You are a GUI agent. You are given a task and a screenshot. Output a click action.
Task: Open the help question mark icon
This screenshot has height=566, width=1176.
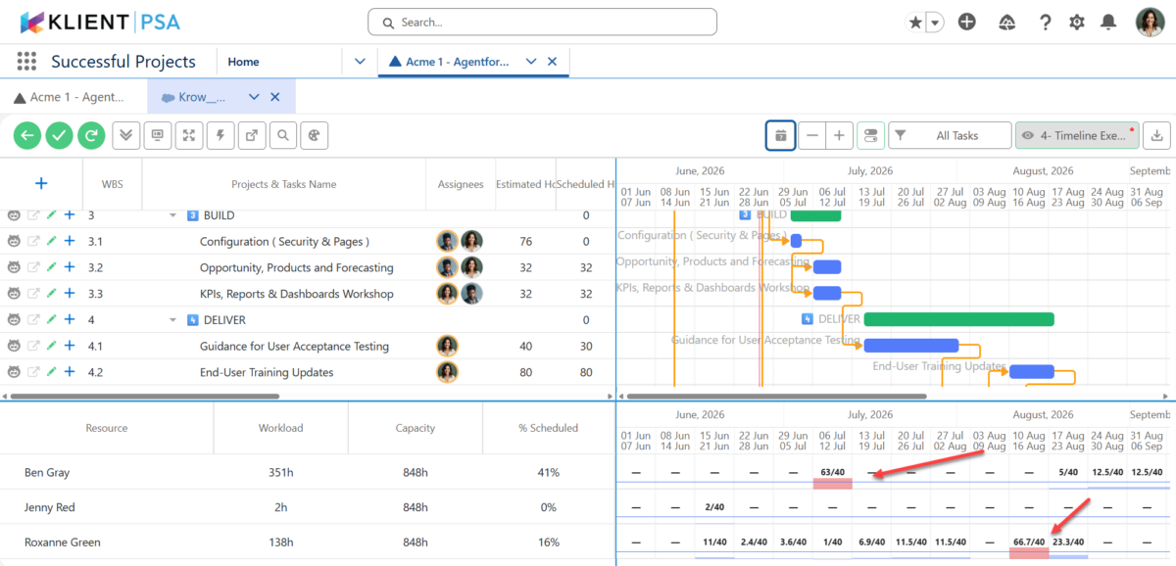point(1046,22)
